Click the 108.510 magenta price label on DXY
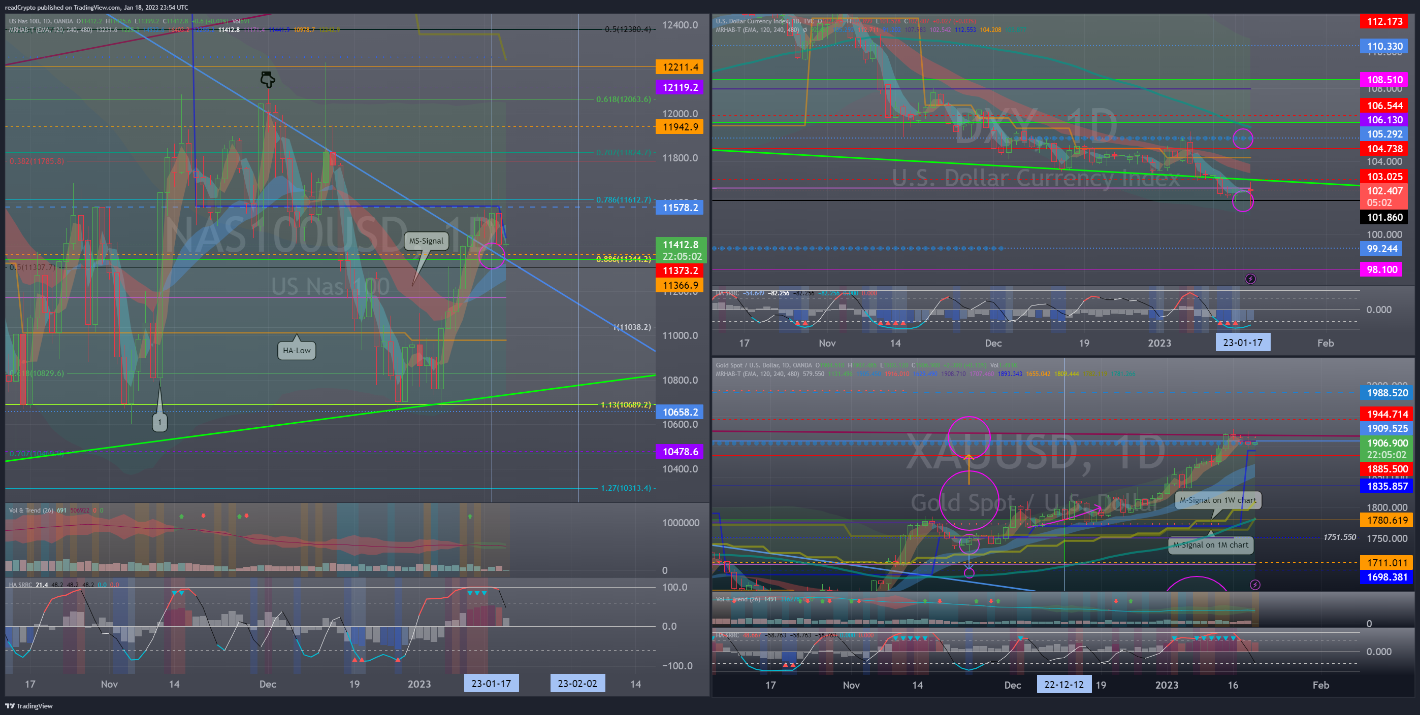Image resolution: width=1420 pixels, height=715 pixels. pos(1383,79)
